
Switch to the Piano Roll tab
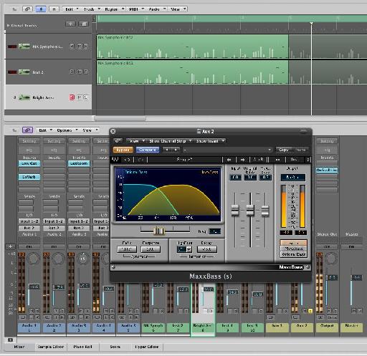[82, 347]
